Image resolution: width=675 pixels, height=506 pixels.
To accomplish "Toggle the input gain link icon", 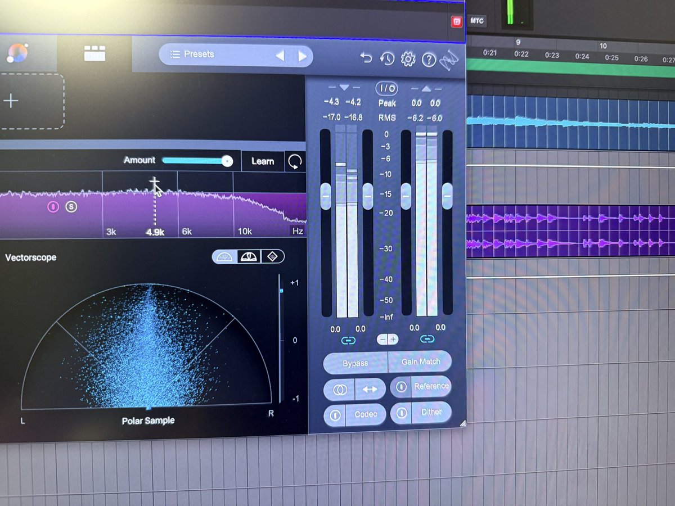I will (x=348, y=340).
